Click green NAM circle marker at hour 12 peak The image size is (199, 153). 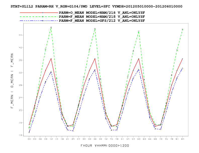pos(51,27)
